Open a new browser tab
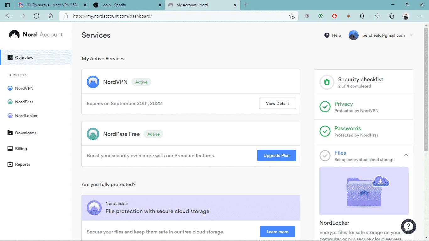The height and width of the screenshot is (241, 429). 246,5
